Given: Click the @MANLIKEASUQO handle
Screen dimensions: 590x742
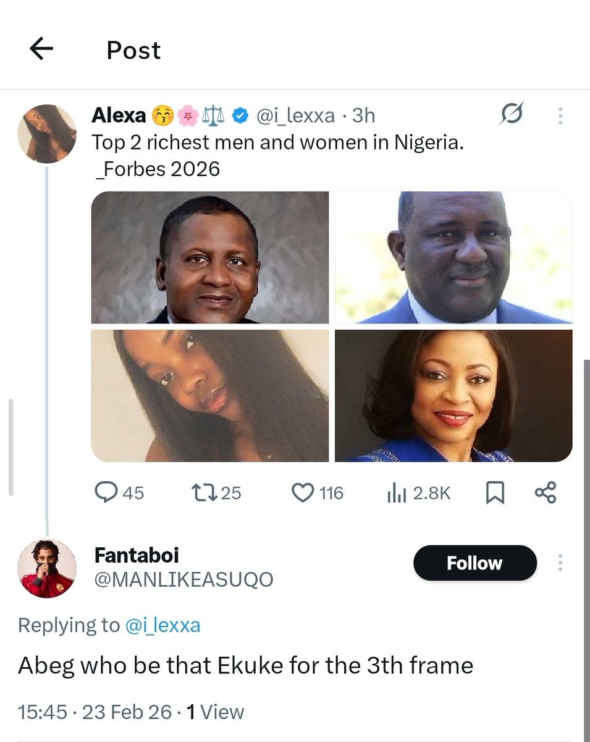Looking at the screenshot, I should (183, 579).
